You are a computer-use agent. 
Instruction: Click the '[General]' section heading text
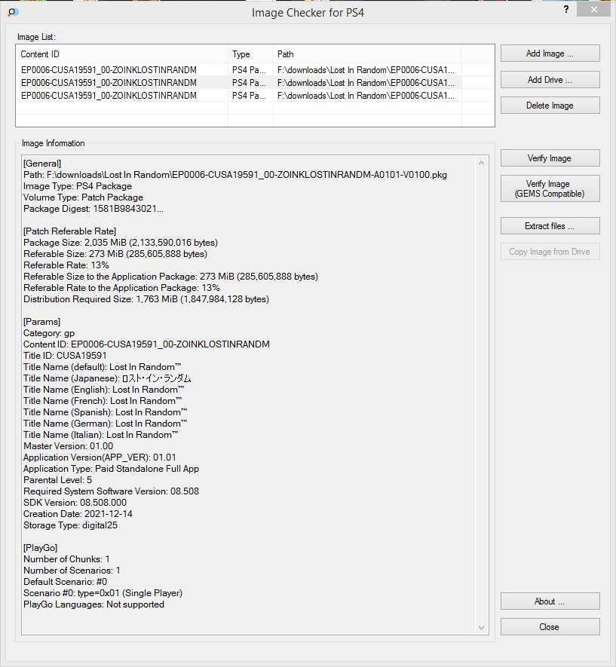pos(42,164)
